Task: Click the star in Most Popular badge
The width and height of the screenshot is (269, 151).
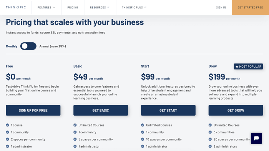Action: point(237,66)
